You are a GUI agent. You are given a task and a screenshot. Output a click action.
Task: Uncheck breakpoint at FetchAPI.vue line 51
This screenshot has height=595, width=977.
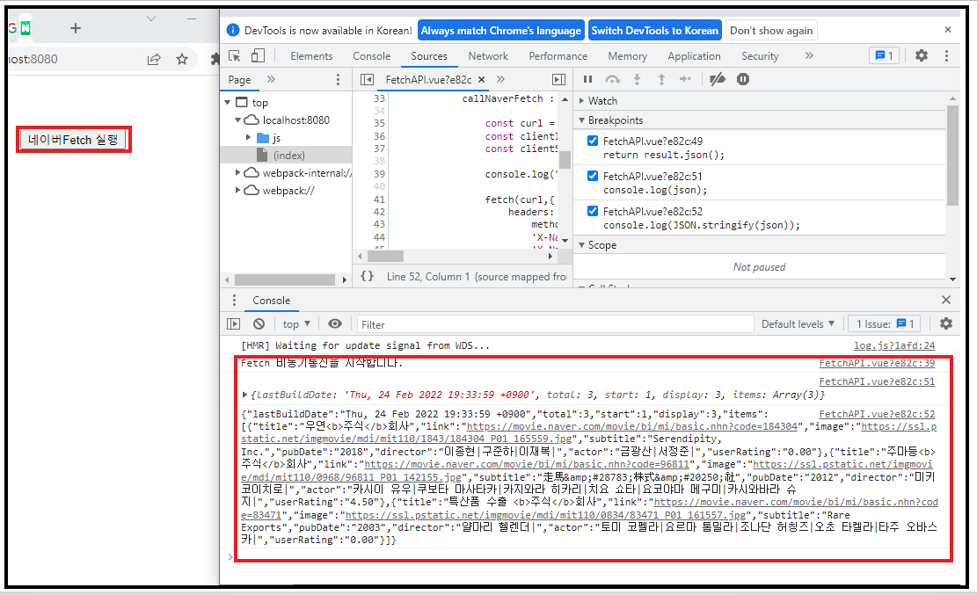pos(593,176)
